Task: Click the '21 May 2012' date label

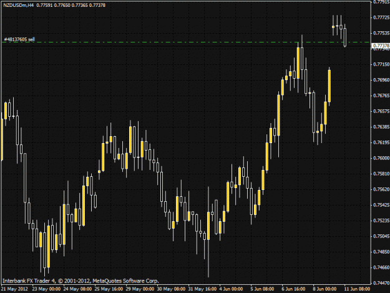Action: coord(15,289)
